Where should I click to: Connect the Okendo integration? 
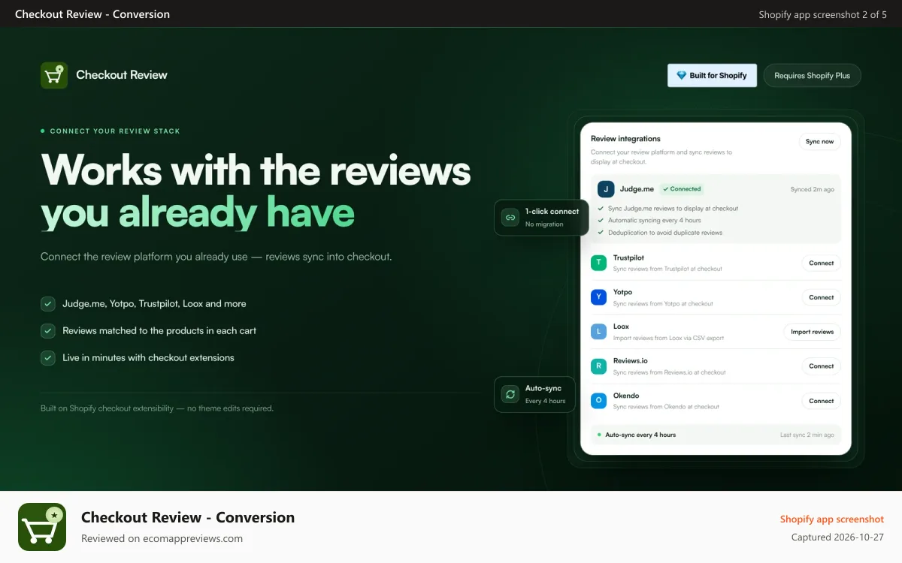coord(821,401)
